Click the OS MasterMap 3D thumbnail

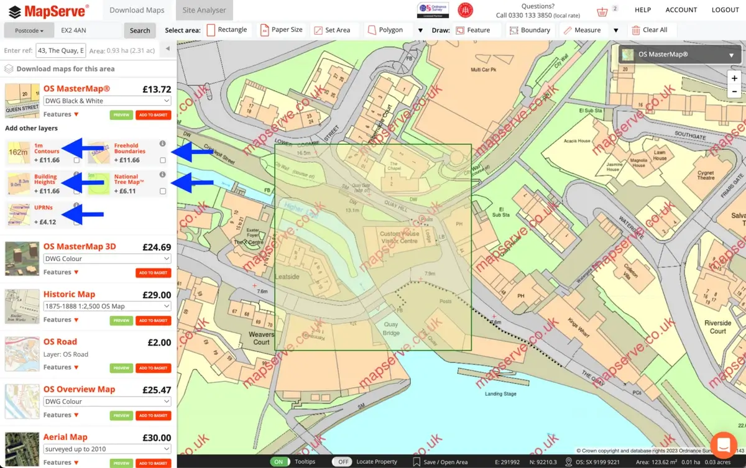tap(22, 259)
